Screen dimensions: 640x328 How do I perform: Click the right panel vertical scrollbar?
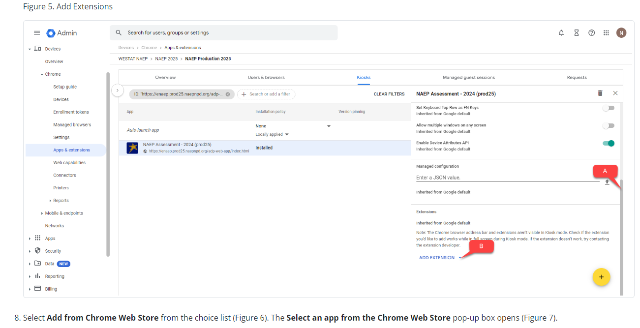(x=620, y=236)
